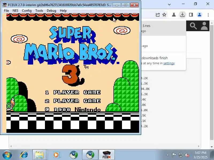Select 2 PLAYER GAME in the game

[x=73, y=101]
